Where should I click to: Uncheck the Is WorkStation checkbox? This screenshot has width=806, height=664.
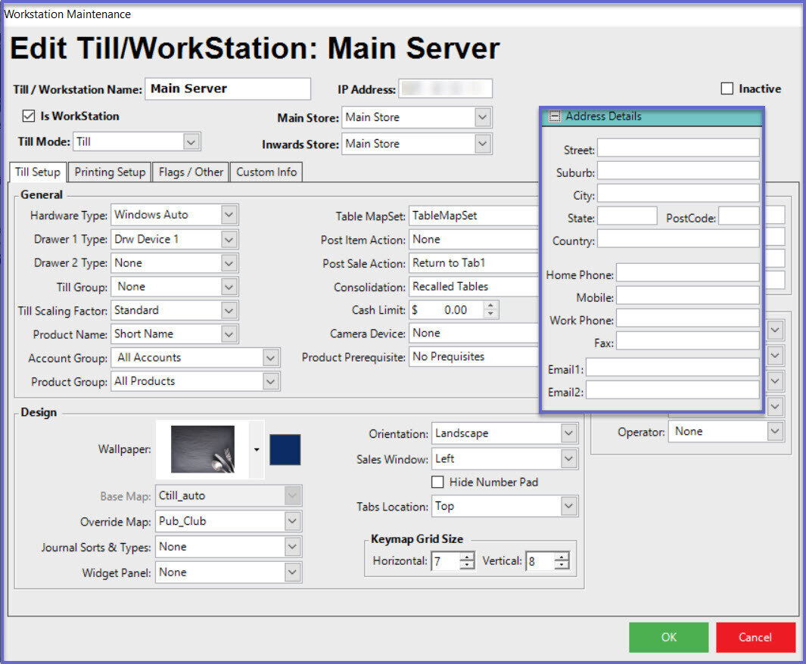click(x=29, y=116)
